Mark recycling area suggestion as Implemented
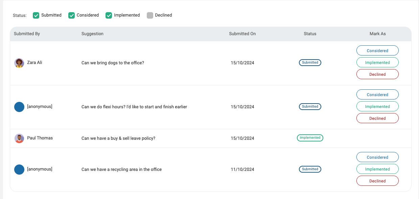Screen dimensions: 419x199 tap(377, 169)
